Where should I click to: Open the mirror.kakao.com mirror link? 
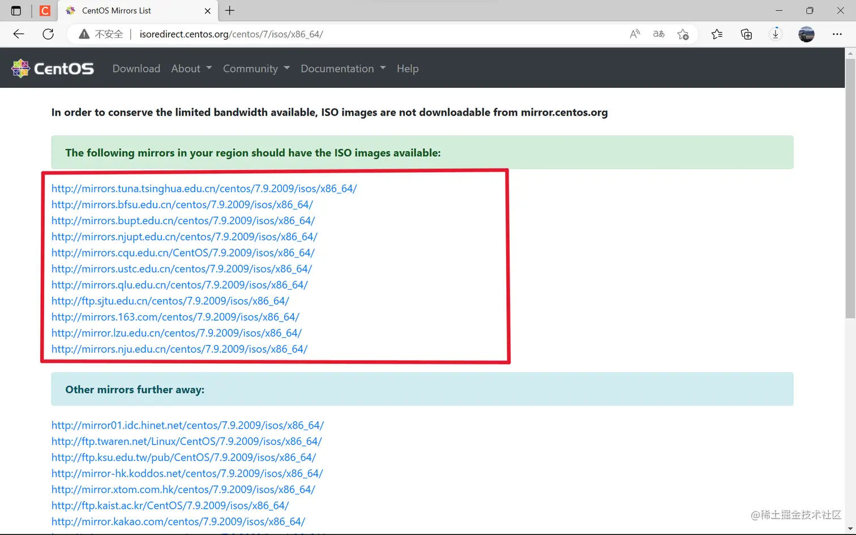(x=178, y=521)
